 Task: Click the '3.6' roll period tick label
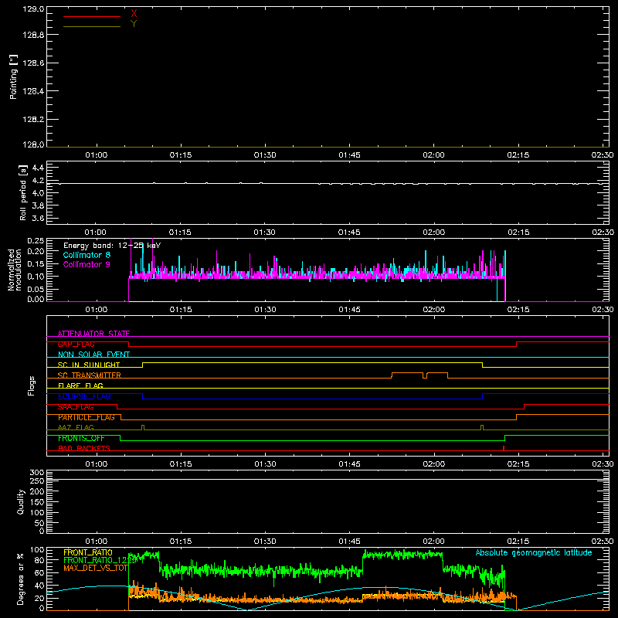(x=38, y=219)
